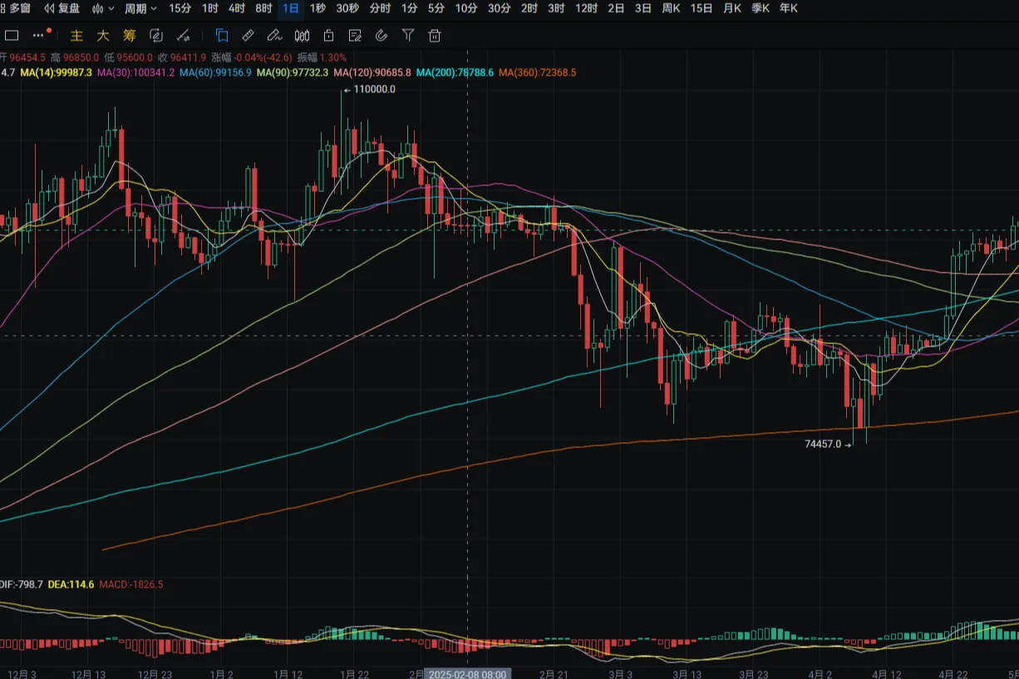Open the 多窗 multi-window layout
The height and width of the screenshot is (679, 1019).
15,8
